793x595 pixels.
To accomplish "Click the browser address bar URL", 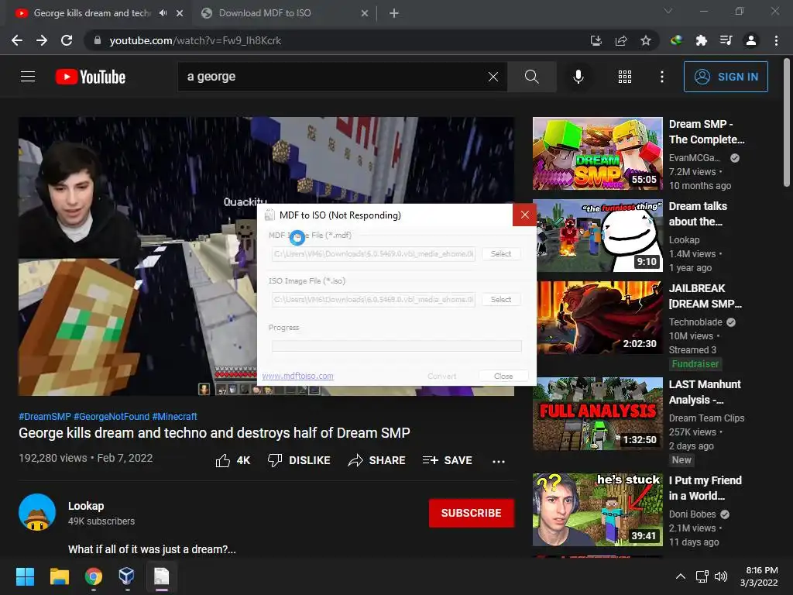I will (x=195, y=40).
